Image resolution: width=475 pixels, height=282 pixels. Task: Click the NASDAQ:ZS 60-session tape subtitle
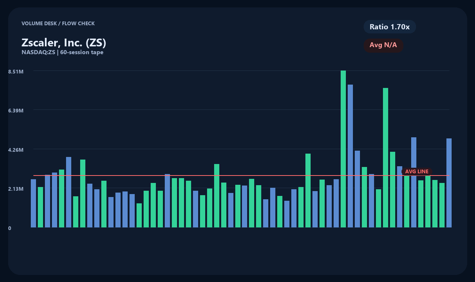point(62,52)
